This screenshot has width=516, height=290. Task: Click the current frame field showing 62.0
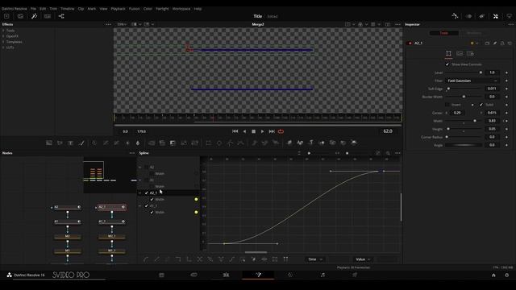[388, 130]
